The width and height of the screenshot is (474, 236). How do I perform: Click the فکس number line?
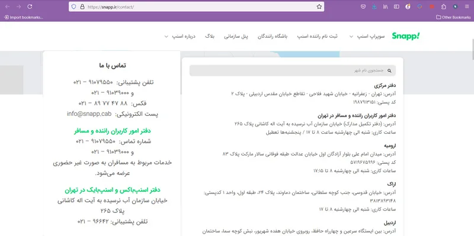(113, 103)
